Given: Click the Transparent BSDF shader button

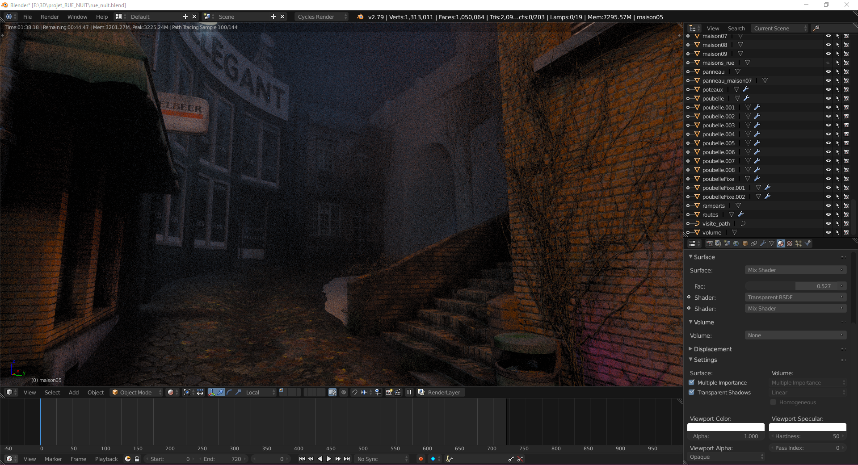Looking at the screenshot, I should tap(795, 297).
